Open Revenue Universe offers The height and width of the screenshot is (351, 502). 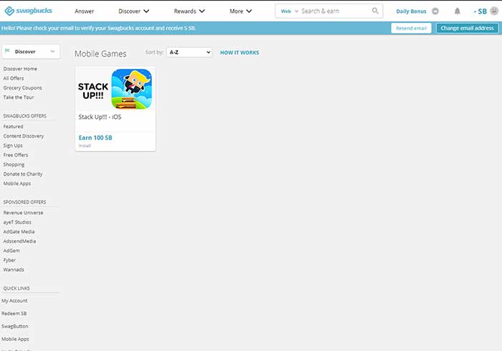(x=23, y=213)
